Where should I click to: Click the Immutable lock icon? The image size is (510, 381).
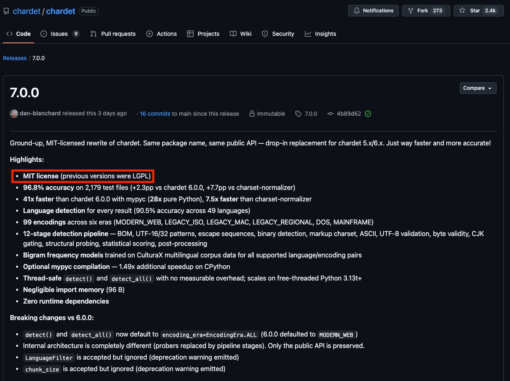pyautogui.click(x=252, y=114)
